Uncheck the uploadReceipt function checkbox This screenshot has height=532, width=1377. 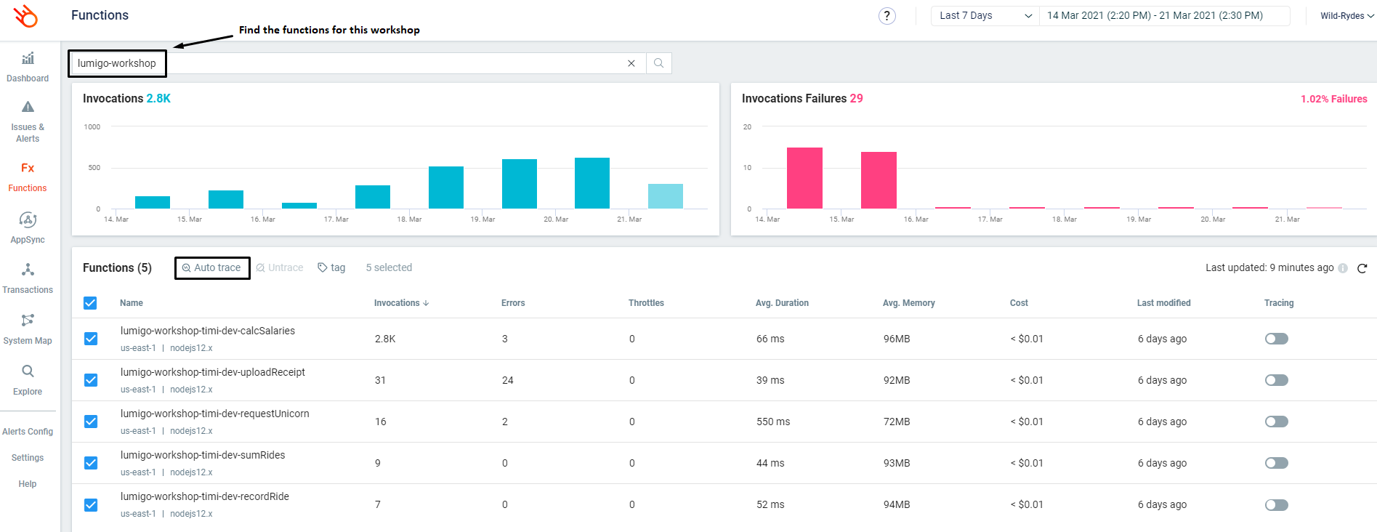(x=91, y=380)
